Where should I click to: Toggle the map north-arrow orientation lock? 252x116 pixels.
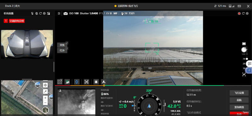coord(45,91)
